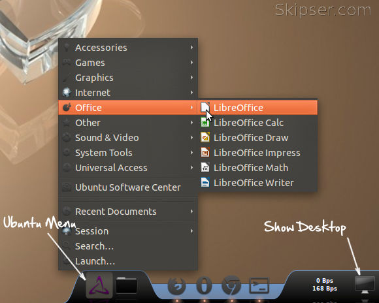Image resolution: width=379 pixels, height=303 pixels.
Task: Open the file manager folder dock icon
Action: [126, 285]
